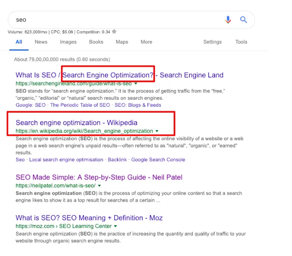Open 'SEO Made Simple' Neil Patel result
Image resolution: width=292 pixels, height=256 pixels.
pos(99,177)
